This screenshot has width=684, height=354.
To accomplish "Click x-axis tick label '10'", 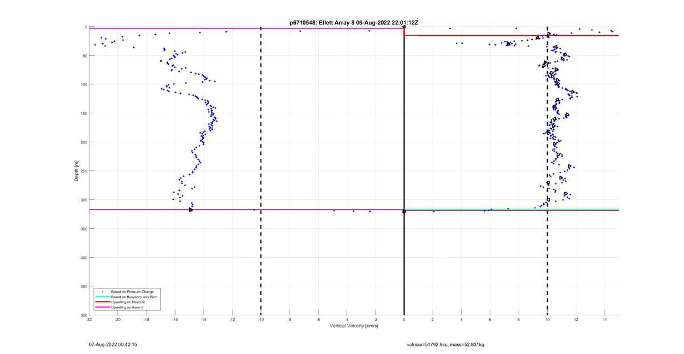I will pos(547,319).
